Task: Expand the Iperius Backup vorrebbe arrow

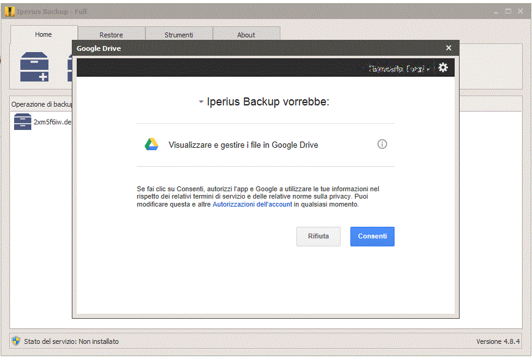Action: tap(201, 102)
